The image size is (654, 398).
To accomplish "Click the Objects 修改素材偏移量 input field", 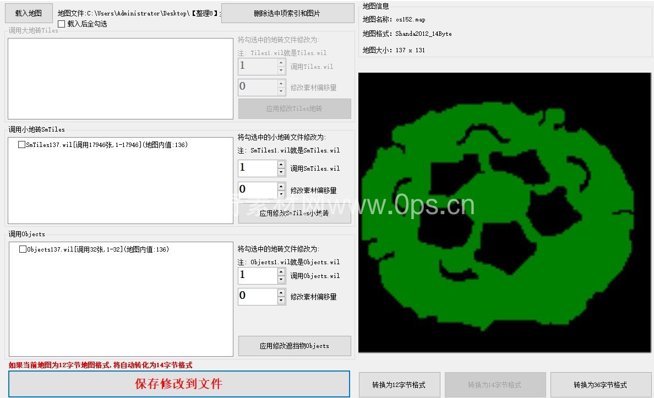I will tap(257, 297).
